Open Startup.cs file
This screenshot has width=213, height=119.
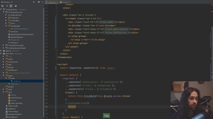coord(14,43)
